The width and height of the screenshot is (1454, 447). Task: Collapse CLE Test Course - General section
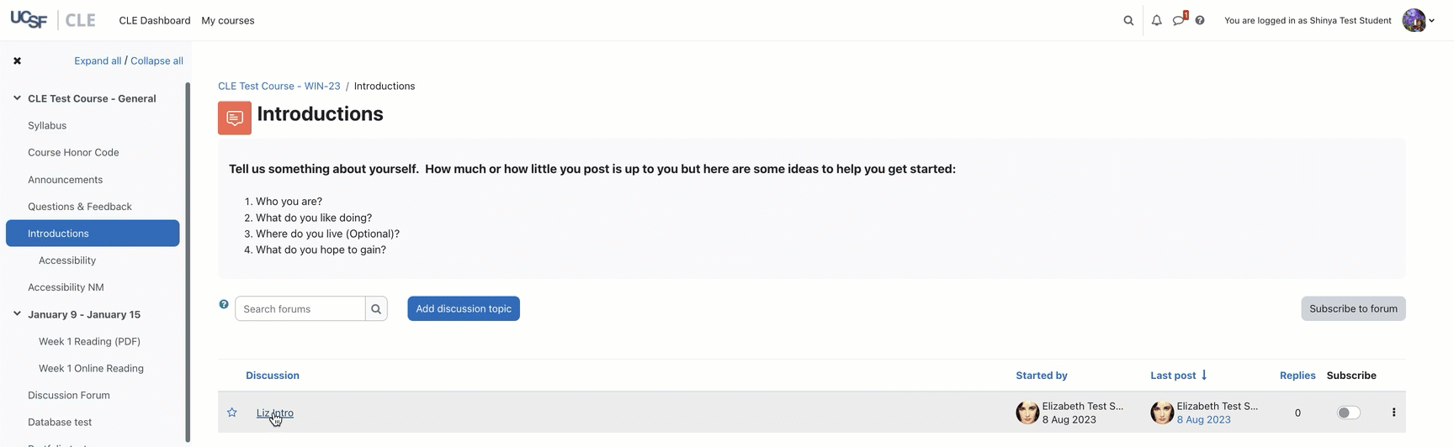pyautogui.click(x=17, y=98)
